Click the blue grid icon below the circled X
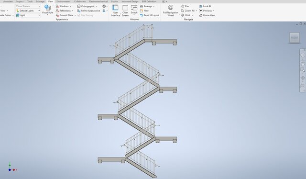 point(104,11)
